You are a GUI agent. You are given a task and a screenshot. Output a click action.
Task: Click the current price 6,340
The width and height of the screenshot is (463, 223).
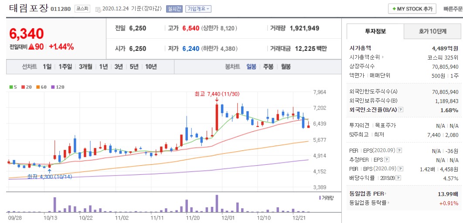tap(27, 33)
